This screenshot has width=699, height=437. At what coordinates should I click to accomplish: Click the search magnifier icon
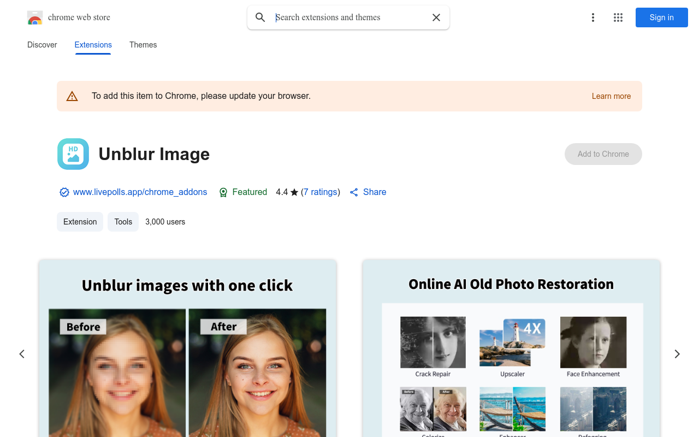tap(260, 17)
